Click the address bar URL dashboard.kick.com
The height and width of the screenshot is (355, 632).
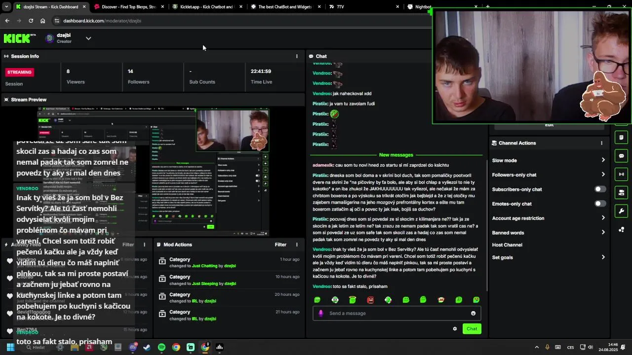102,21
